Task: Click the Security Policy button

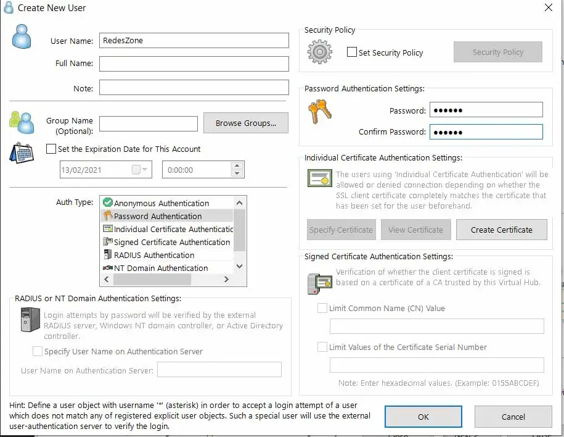Action: pos(498,52)
